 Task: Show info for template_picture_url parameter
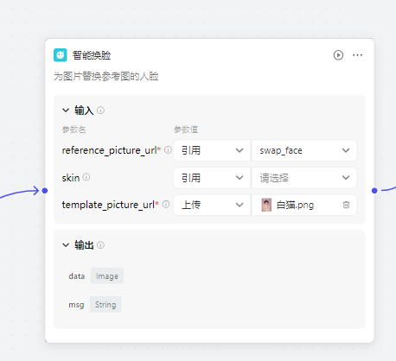click(x=166, y=205)
